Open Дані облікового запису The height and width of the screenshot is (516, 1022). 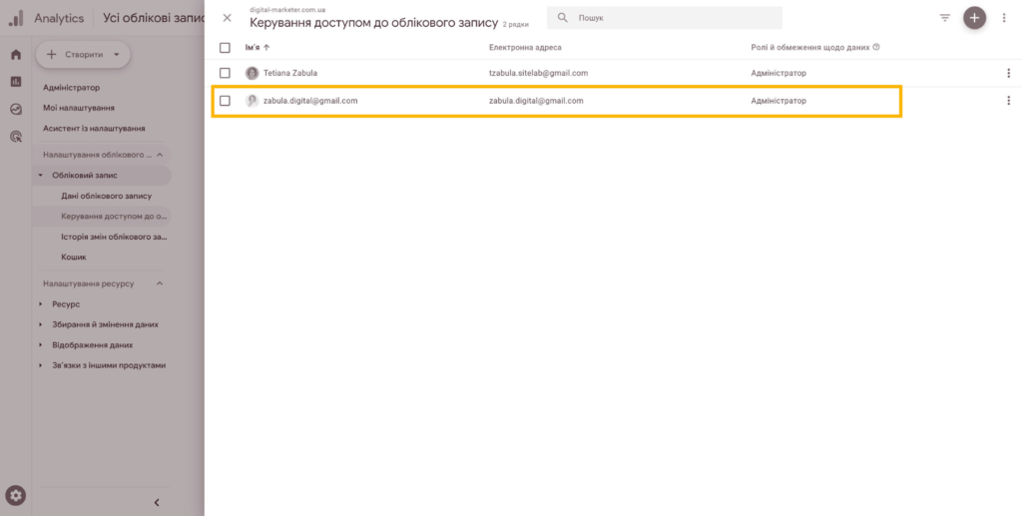coord(106,196)
